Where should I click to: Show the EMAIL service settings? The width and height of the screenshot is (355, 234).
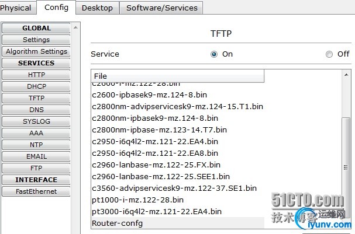[x=36, y=156]
